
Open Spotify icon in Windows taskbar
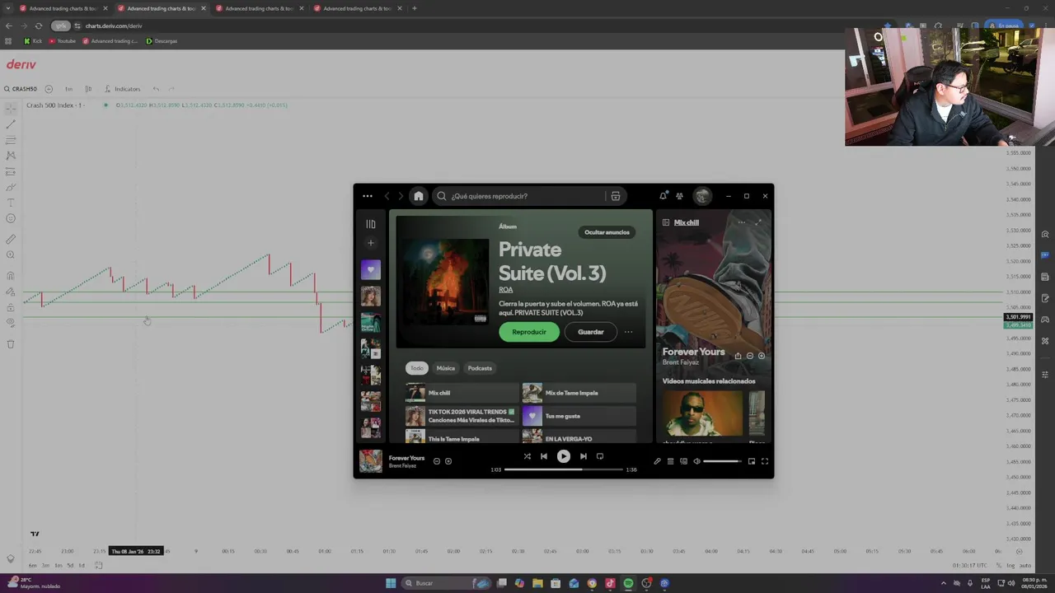tap(628, 583)
